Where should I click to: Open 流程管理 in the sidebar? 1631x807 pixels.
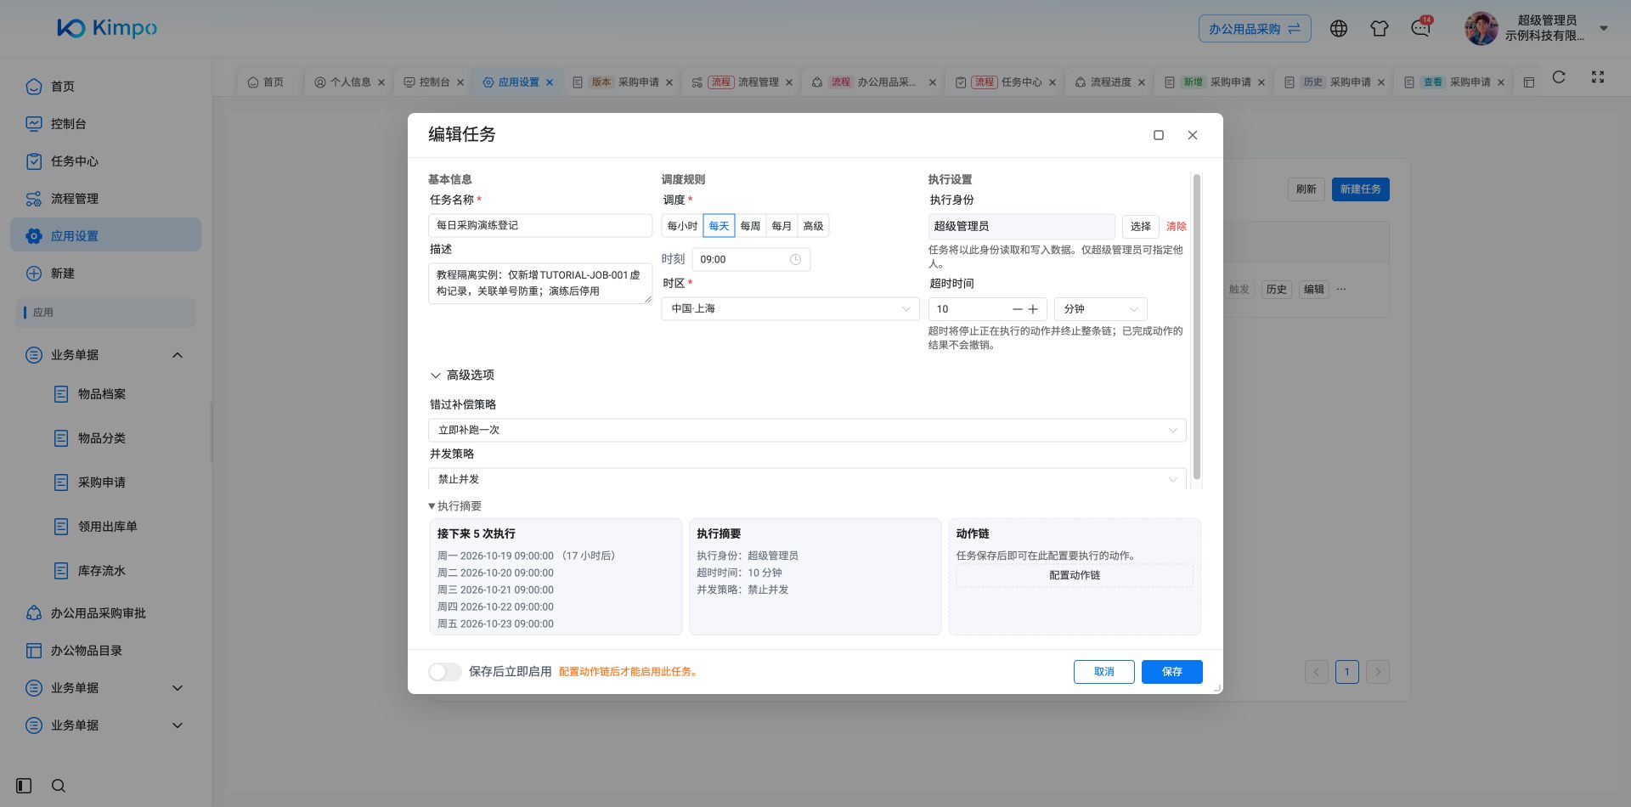105,199
